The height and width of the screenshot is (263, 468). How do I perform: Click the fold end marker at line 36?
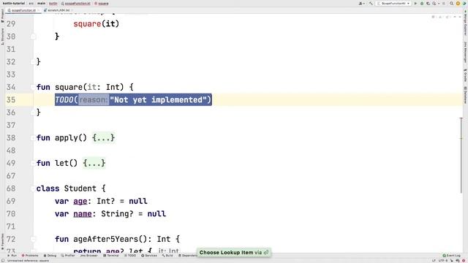click(x=33, y=113)
